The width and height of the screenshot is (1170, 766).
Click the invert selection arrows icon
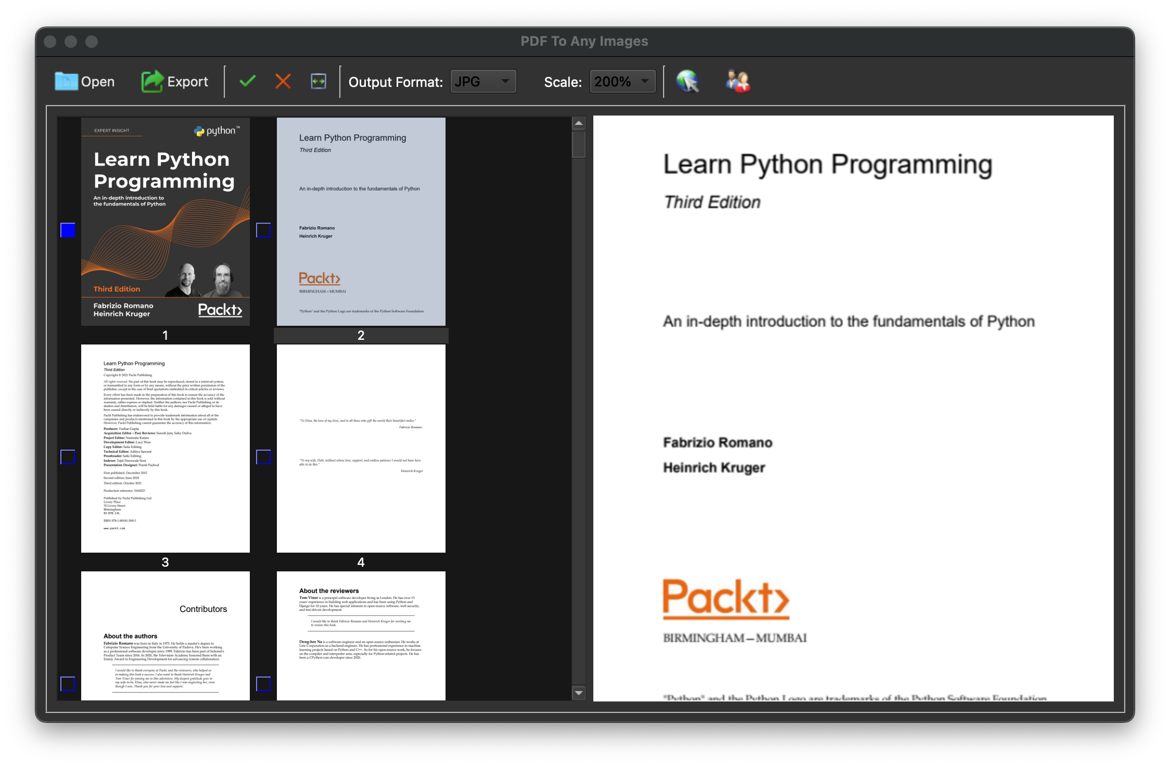(x=318, y=81)
